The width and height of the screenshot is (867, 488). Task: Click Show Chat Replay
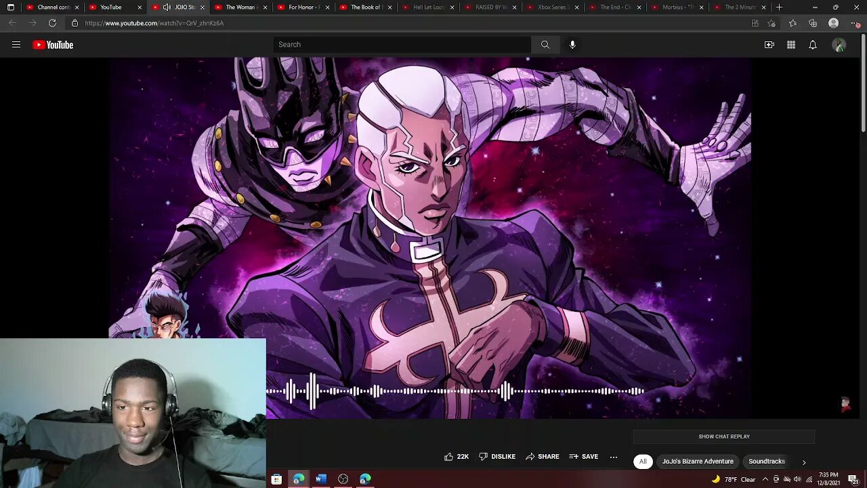(724, 436)
